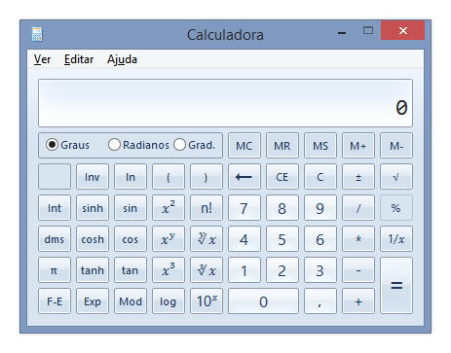Click the number 7 key
The width and height of the screenshot is (451, 353).
tap(244, 208)
